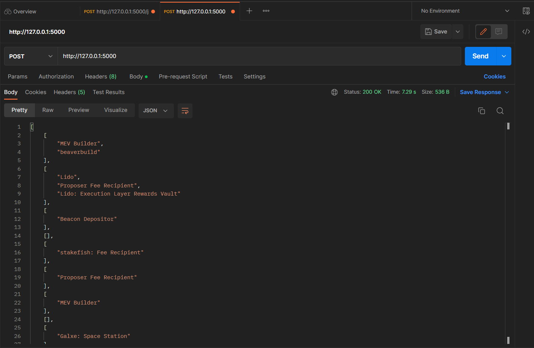Screen dimensions: 534x348
Task: Open a new request tab with the plus
Action: (249, 11)
